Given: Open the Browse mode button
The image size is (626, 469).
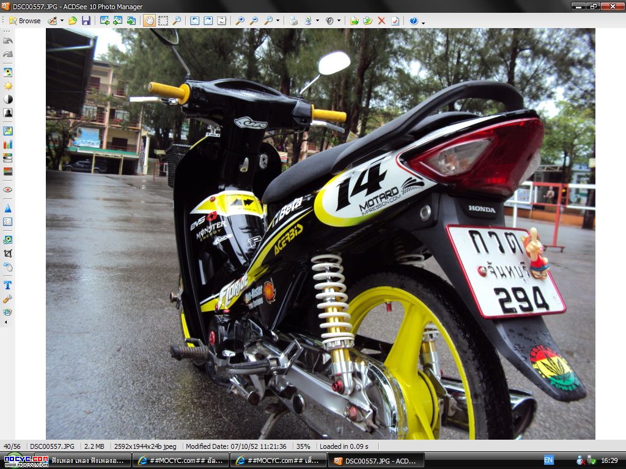Looking at the screenshot, I should 25,21.
